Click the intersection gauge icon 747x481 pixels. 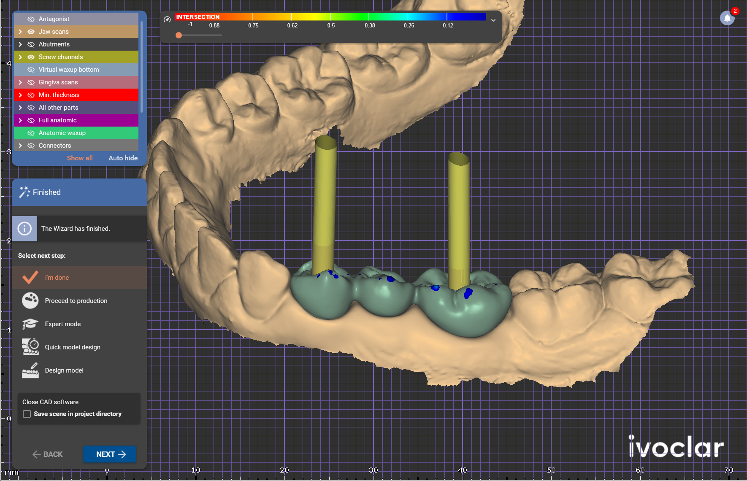pos(167,19)
